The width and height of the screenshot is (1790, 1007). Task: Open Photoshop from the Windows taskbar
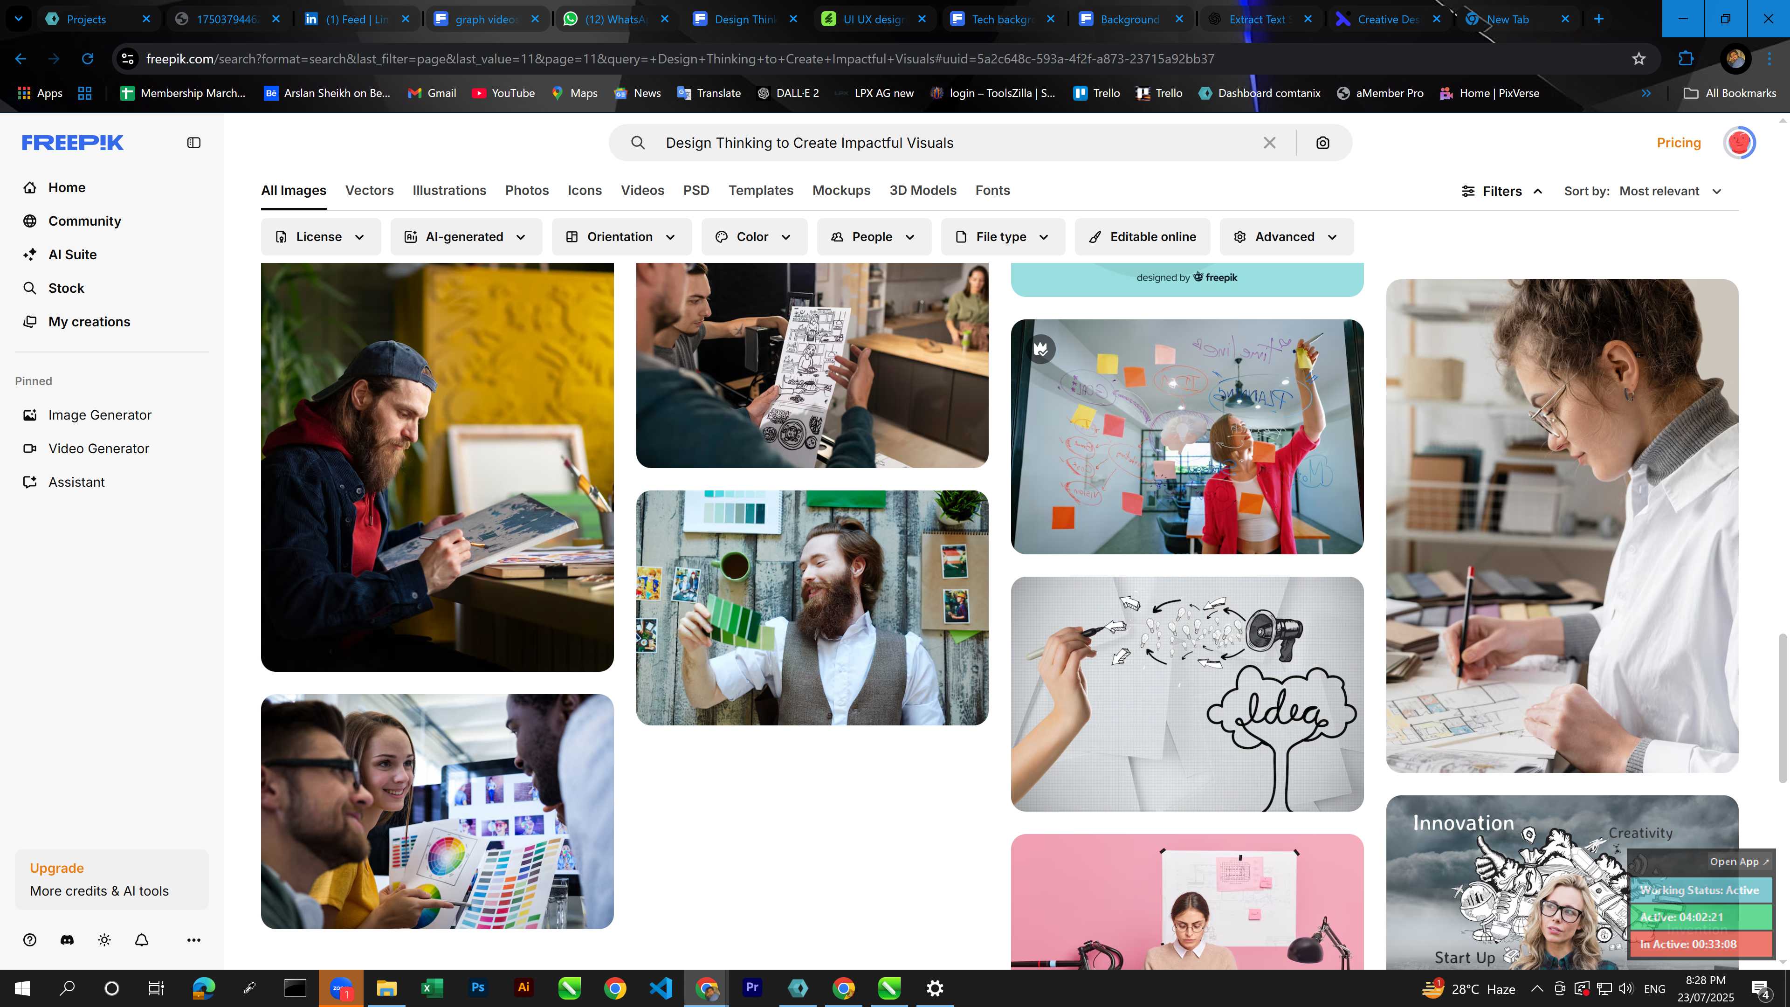[478, 987]
